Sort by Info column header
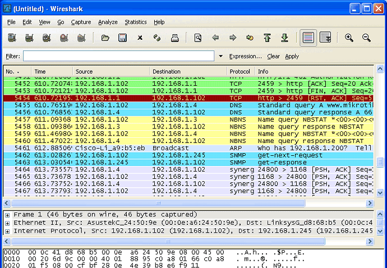This screenshot has height=268, width=387. pos(314,72)
